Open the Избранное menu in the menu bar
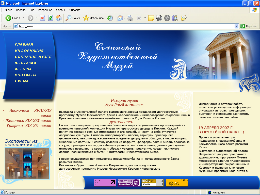260x195 pixels. click(x=45, y=10)
